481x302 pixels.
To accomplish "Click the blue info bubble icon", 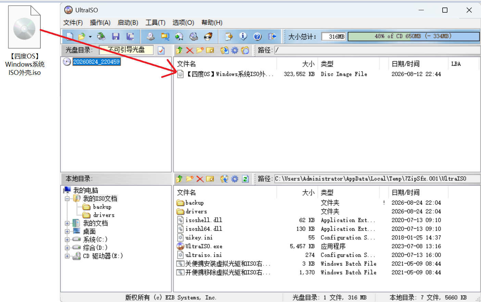I will [243, 37].
